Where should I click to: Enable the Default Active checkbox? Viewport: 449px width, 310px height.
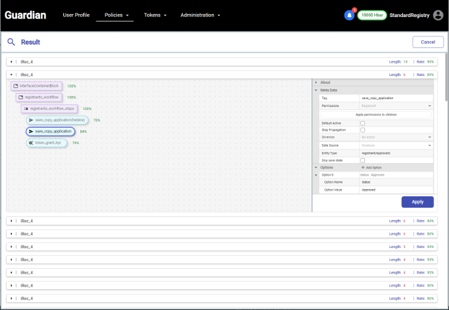point(363,123)
